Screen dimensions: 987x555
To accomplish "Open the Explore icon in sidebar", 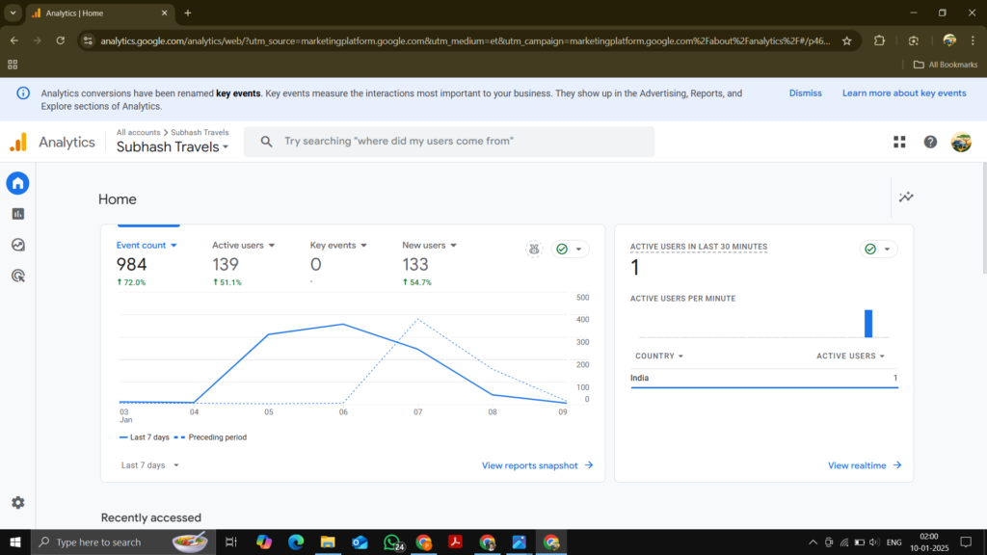I will tap(17, 245).
